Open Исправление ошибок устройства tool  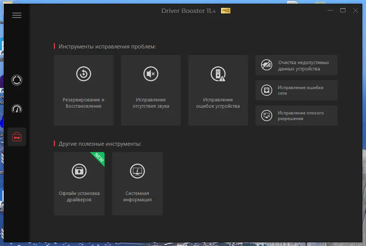218,90
